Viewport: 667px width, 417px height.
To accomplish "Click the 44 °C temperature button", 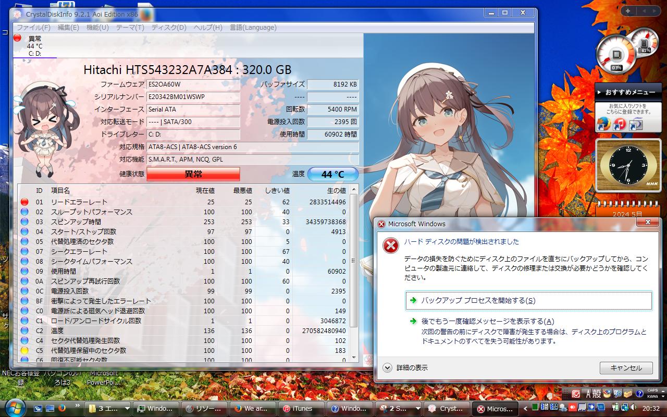I will click(x=332, y=174).
